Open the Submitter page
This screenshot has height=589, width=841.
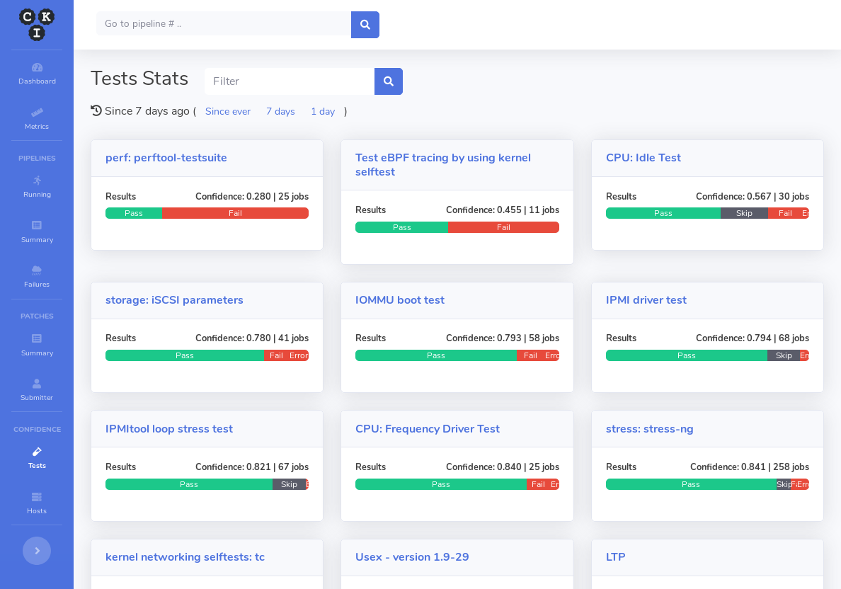coord(37,390)
